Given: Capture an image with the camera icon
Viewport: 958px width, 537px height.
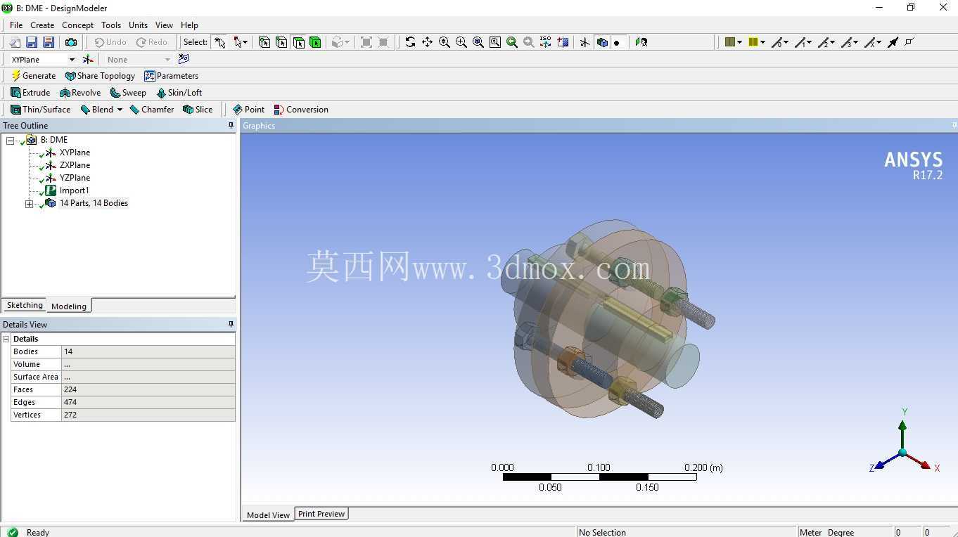Looking at the screenshot, I should [71, 42].
